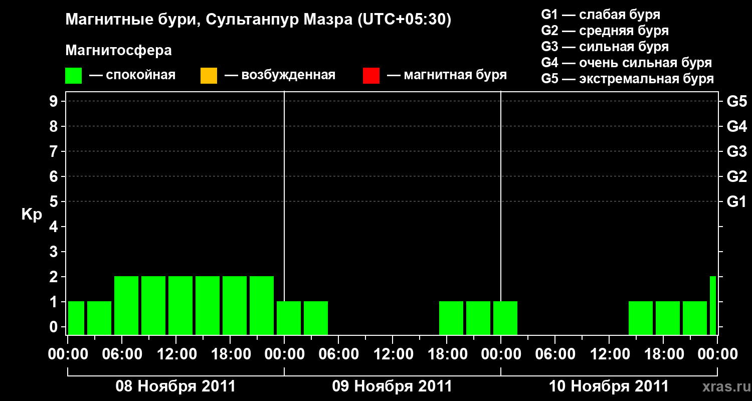The width and height of the screenshot is (752, 401).
Task: Click the 12:00 tick label under 10 Ноября
Action: pos(609,354)
